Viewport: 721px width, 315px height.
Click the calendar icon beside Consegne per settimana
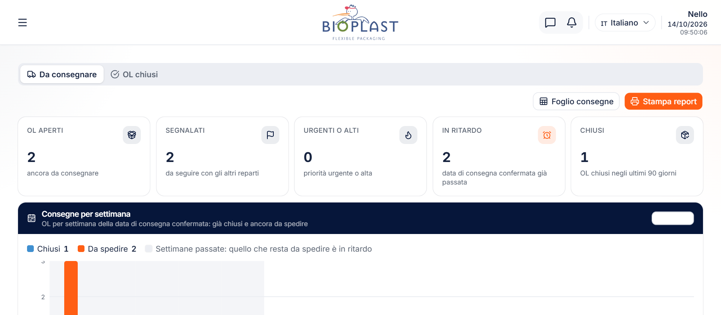coord(32,218)
